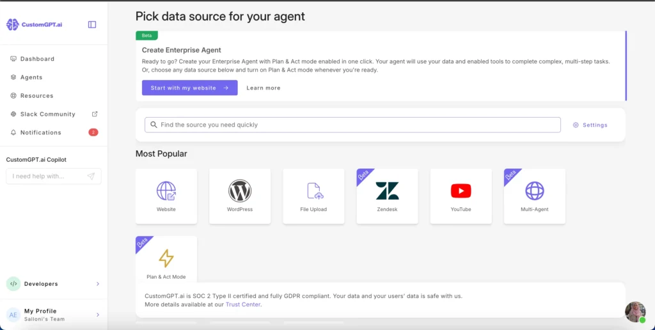
Task: Choose the File Upload card label
Action: coord(313,209)
